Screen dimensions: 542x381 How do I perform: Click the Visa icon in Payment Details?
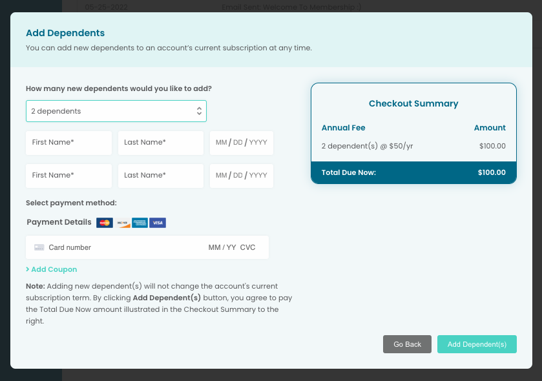point(158,223)
